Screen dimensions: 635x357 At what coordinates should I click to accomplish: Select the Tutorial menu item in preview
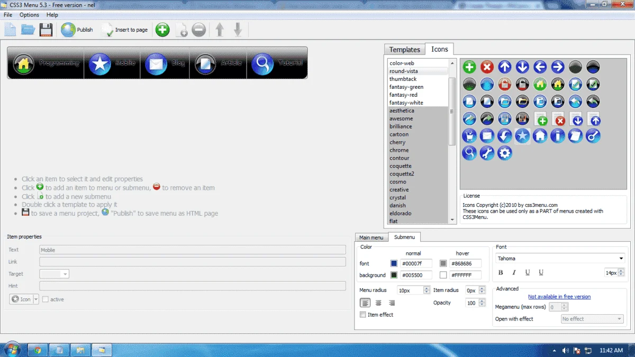(276, 63)
